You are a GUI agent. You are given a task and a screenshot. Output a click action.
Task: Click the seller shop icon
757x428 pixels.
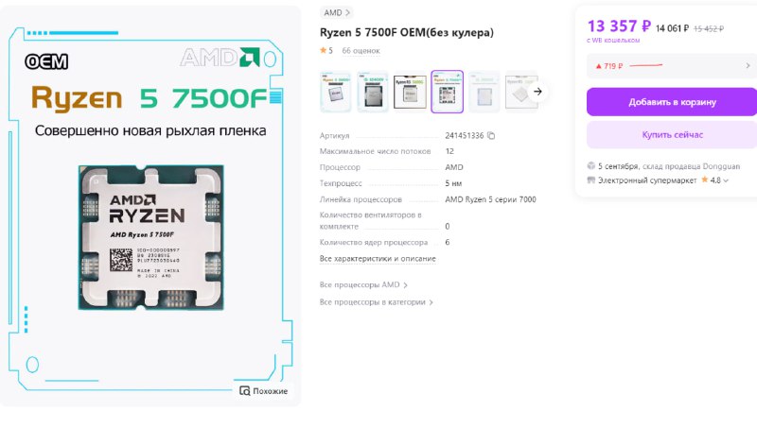click(590, 180)
